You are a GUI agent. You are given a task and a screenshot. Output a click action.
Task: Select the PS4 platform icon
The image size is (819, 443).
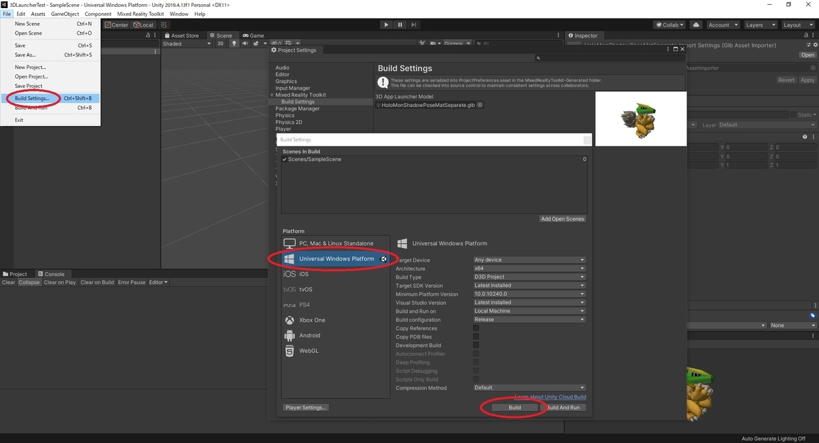tap(289, 305)
